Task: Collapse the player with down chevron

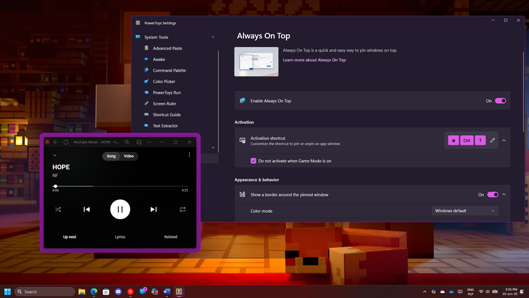Action: (55, 155)
